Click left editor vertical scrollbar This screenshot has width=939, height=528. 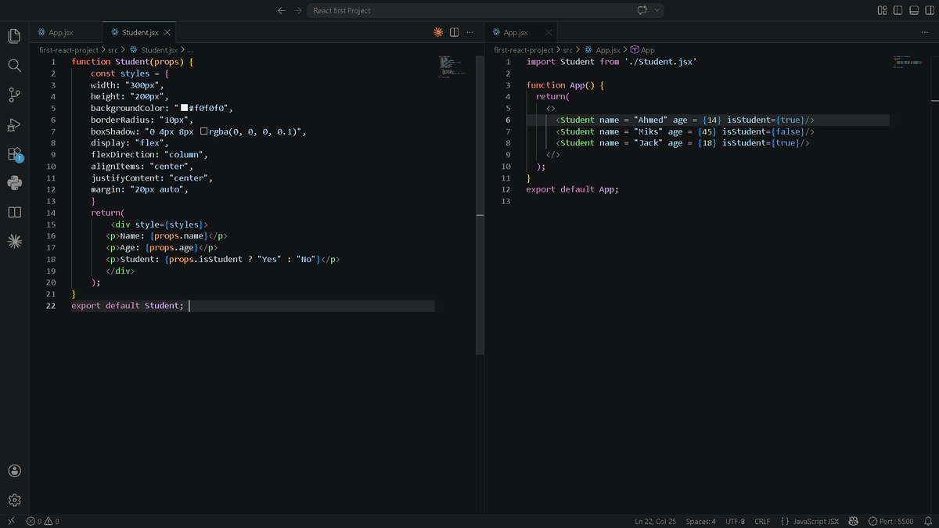(480, 206)
